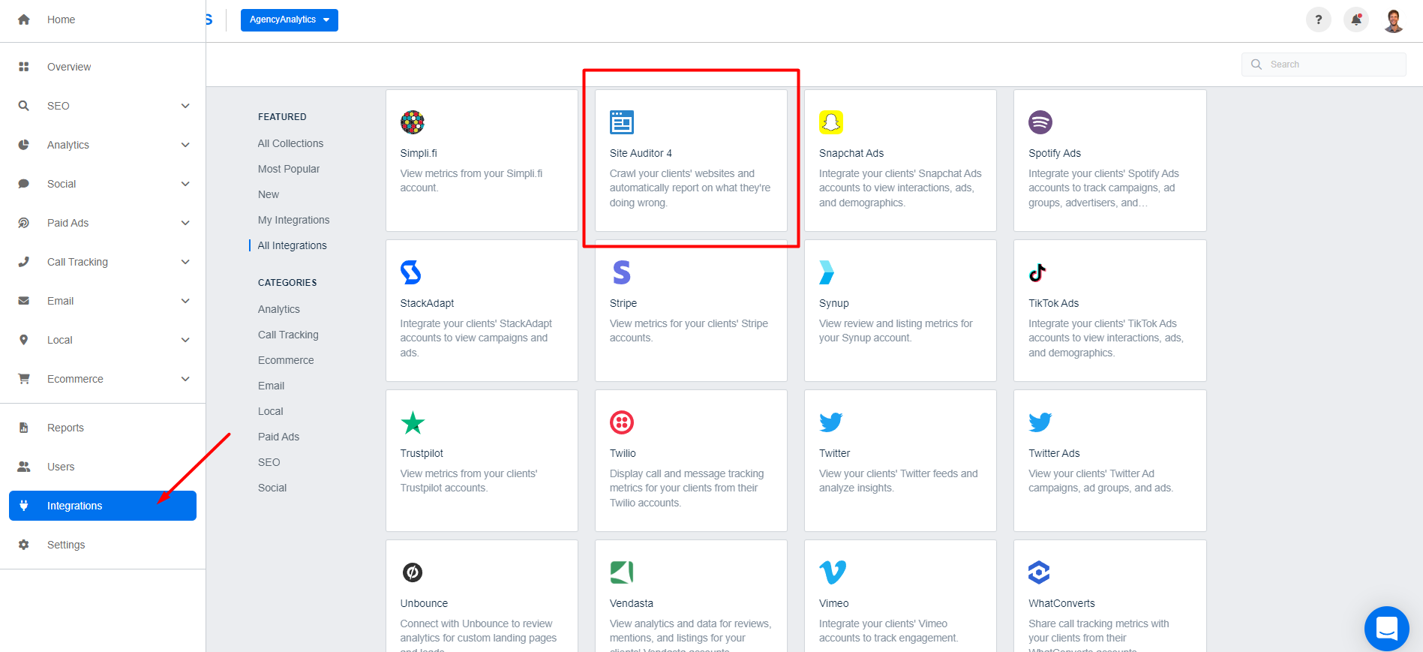Expand the Email sidebar section chevron
The width and height of the screenshot is (1423, 652).
tap(185, 301)
